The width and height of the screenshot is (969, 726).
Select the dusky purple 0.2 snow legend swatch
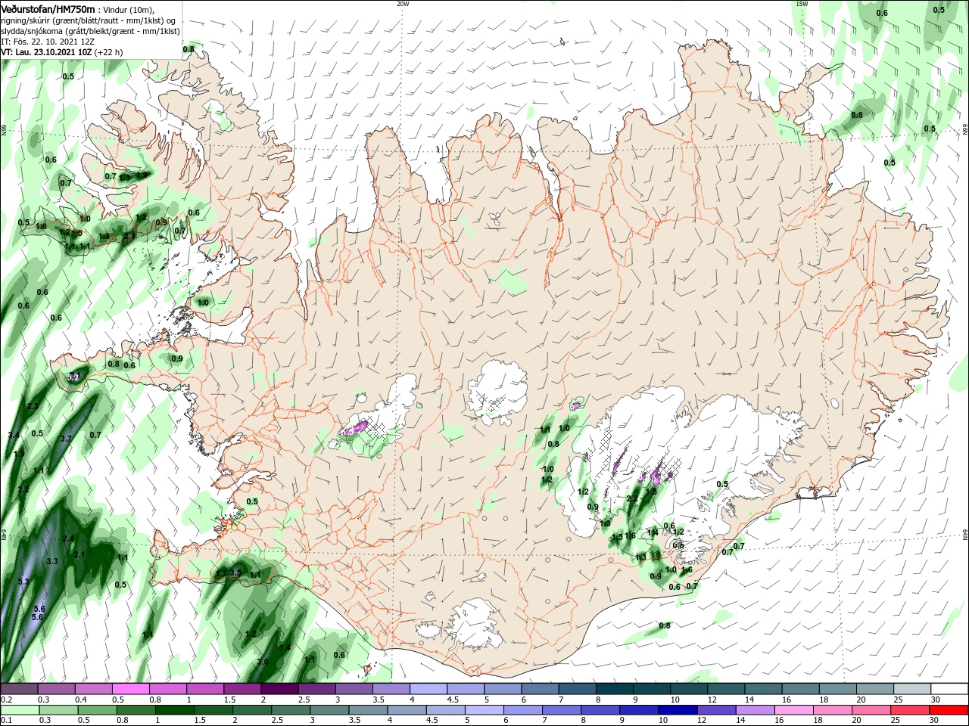pyautogui.click(x=19, y=689)
